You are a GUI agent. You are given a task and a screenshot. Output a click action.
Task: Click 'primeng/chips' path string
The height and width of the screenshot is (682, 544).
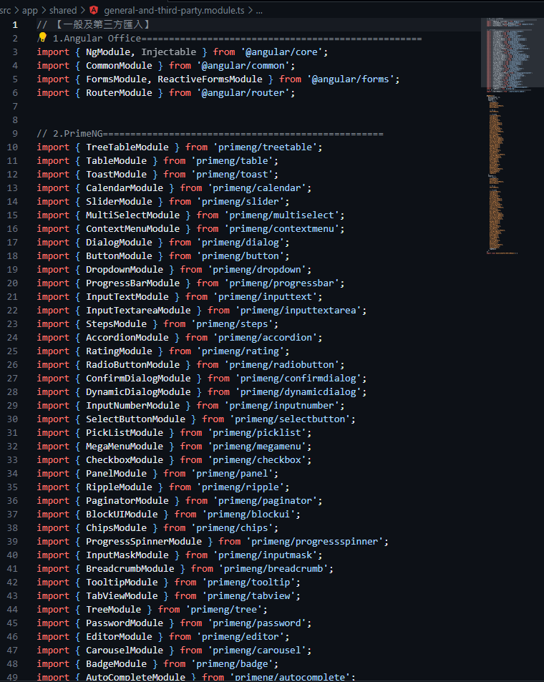point(232,527)
